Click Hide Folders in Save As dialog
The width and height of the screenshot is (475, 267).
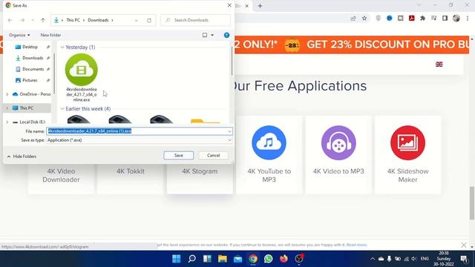coord(22,156)
